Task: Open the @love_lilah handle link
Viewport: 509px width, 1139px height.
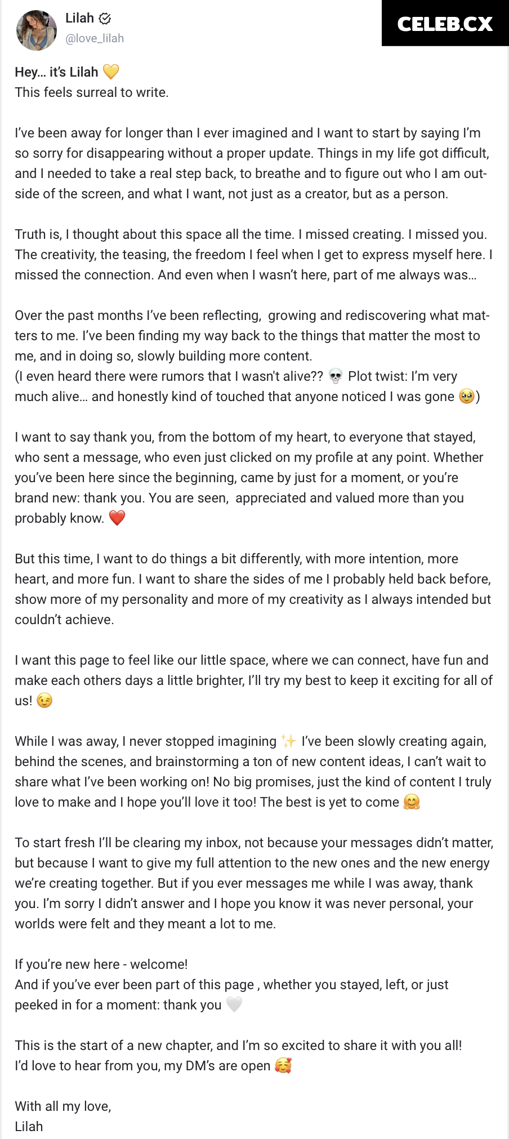Action: coord(95,38)
